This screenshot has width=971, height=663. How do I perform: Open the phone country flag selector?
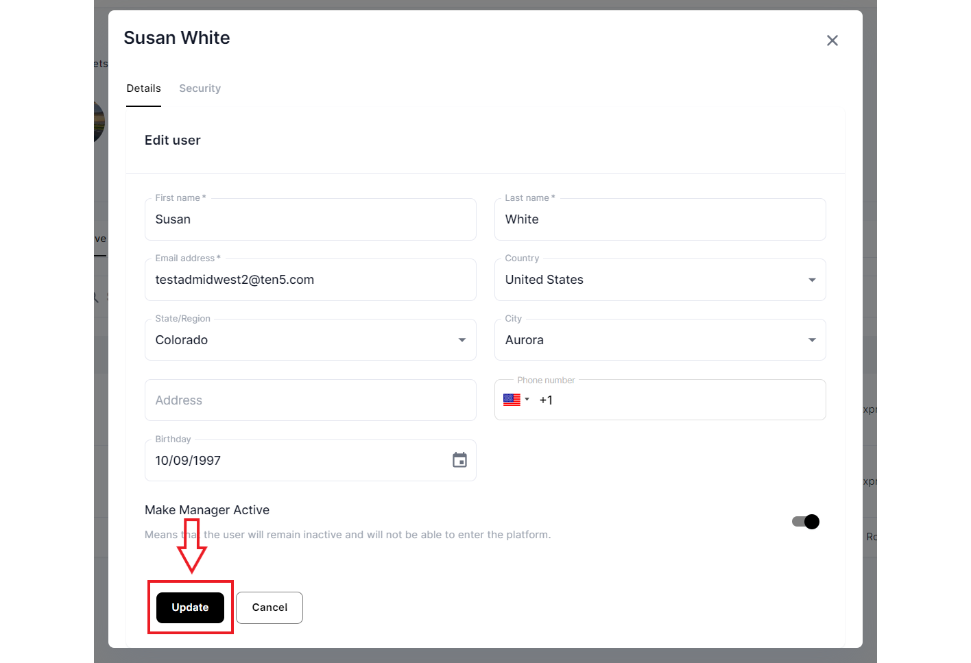[516, 400]
